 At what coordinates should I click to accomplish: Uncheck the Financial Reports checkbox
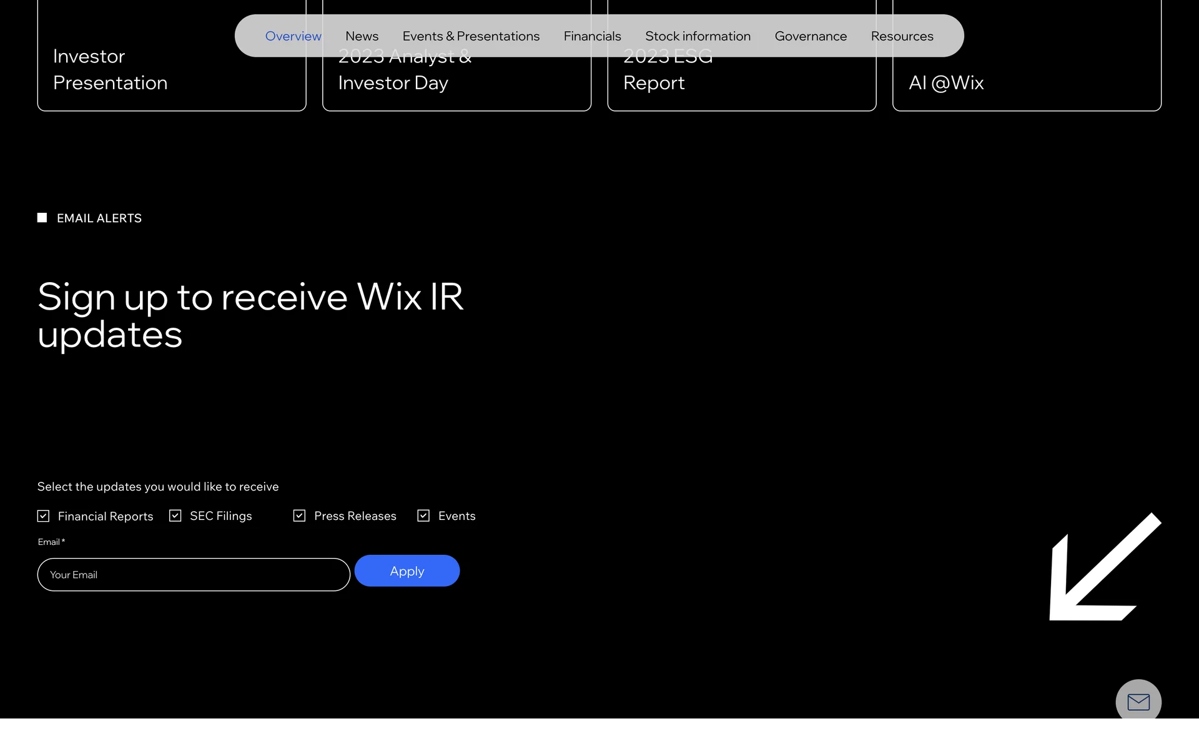(43, 516)
